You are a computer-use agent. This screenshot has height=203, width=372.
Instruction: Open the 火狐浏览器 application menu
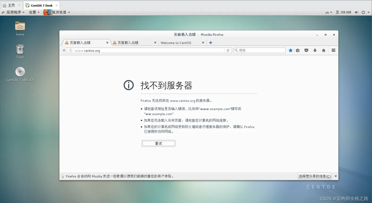click(x=57, y=12)
